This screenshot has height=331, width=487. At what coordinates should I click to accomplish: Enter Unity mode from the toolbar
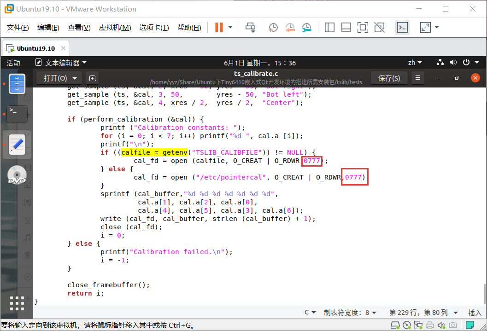[x=379, y=28]
